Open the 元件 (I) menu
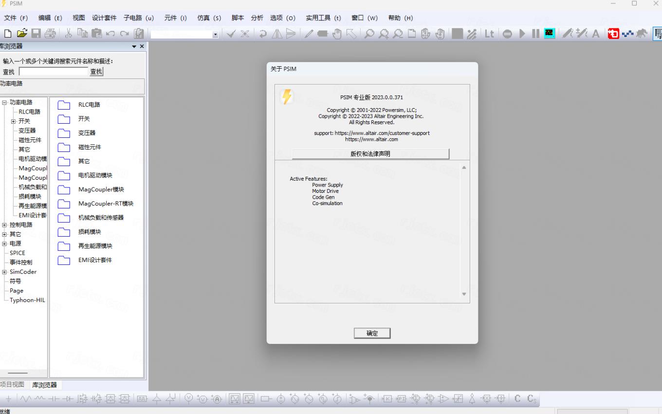Screen dimensions: 662x414 point(175,18)
